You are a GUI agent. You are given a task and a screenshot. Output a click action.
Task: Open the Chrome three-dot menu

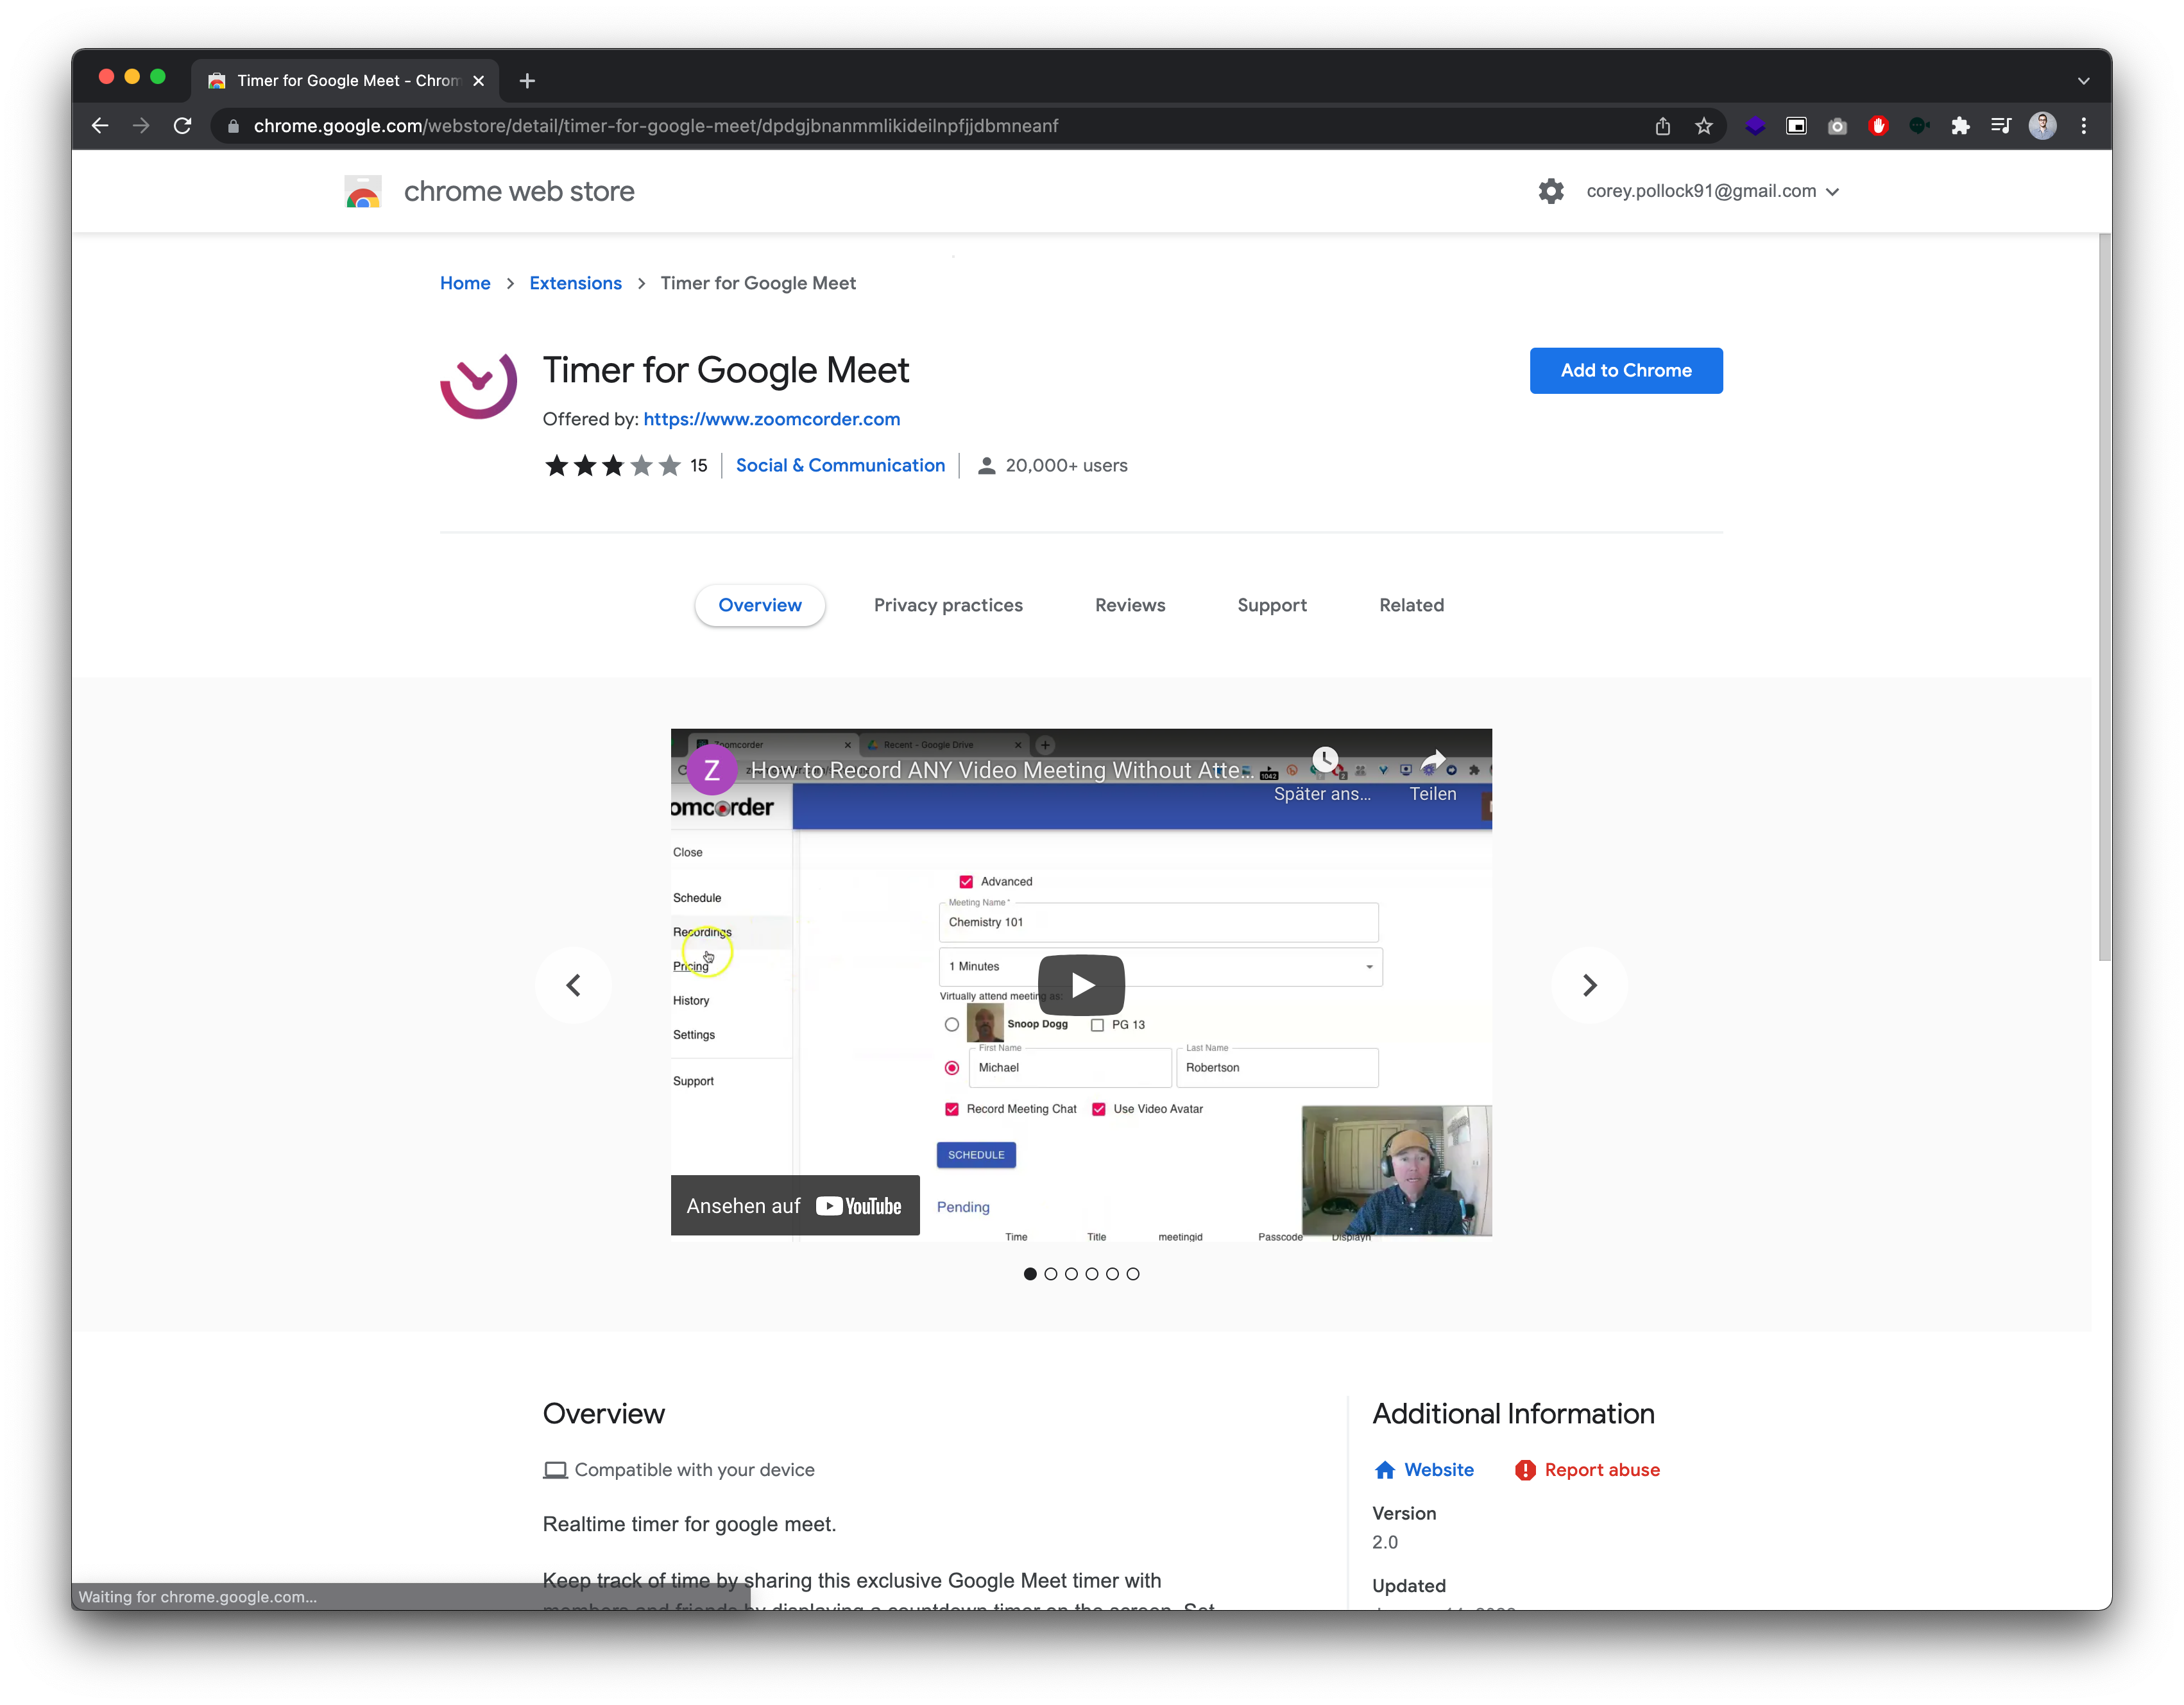(2084, 126)
